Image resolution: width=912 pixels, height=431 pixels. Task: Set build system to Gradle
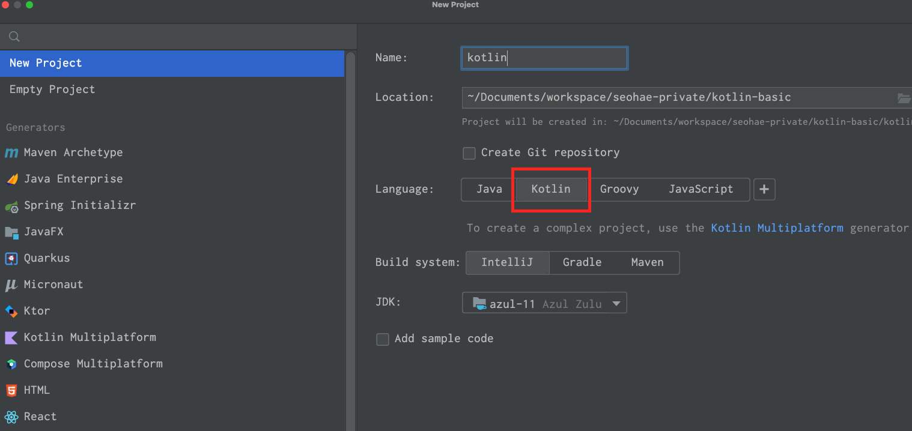coord(582,262)
